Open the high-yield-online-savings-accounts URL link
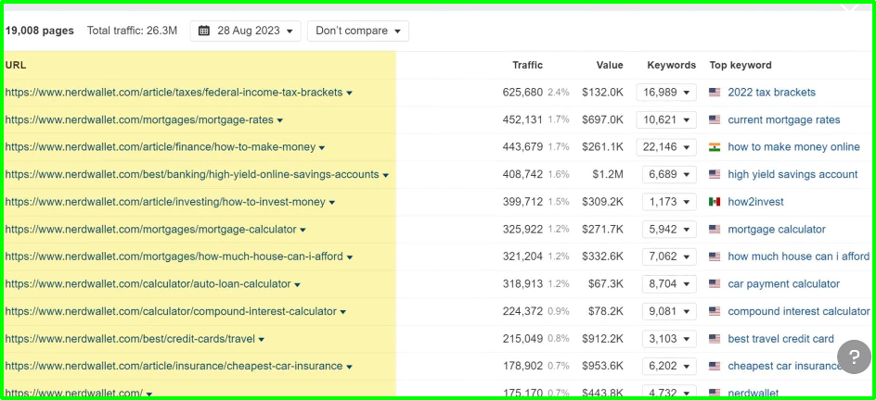 pos(192,174)
